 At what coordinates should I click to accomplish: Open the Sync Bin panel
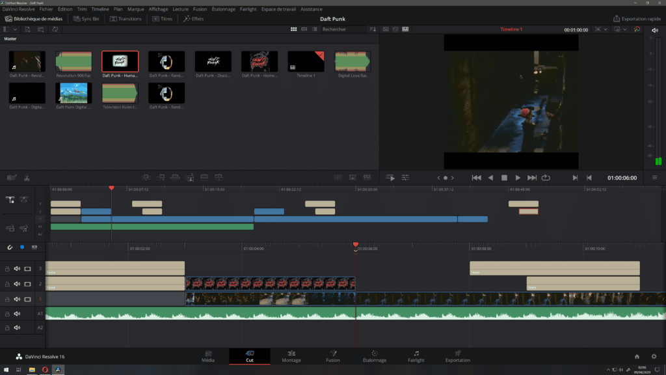coord(87,19)
